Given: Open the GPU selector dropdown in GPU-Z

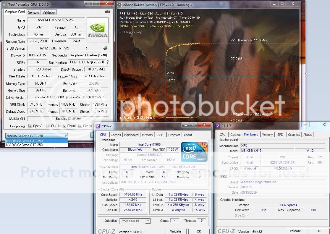Looking at the screenshot, I should click(37, 136).
